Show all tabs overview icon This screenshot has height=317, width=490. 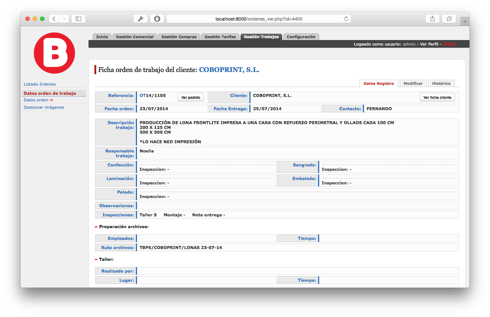[x=449, y=19]
